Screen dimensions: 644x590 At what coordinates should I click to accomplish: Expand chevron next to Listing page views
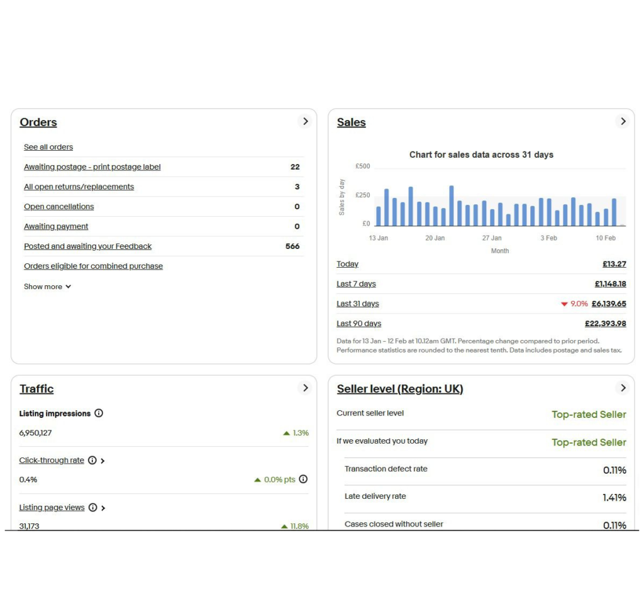tap(103, 508)
